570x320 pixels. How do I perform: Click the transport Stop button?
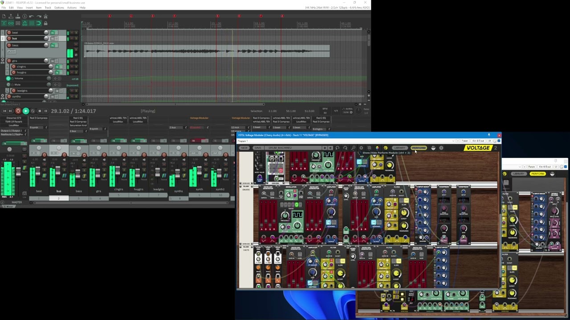click(x=40, y=111)
